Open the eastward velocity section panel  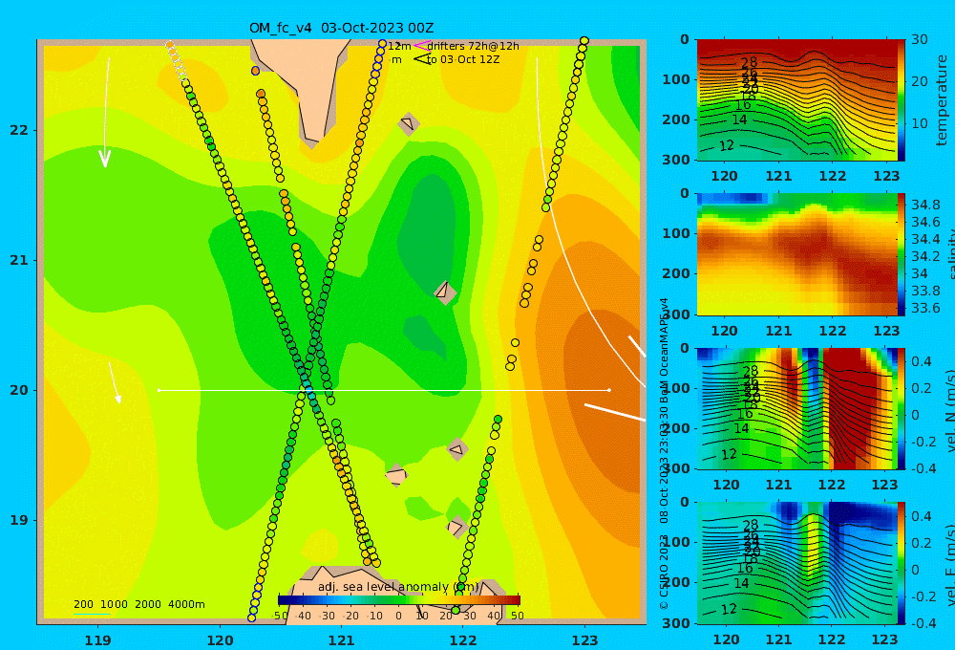point(796,563)
